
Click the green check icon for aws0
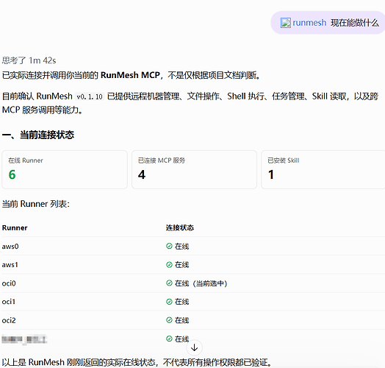click(x=169, y=246)
